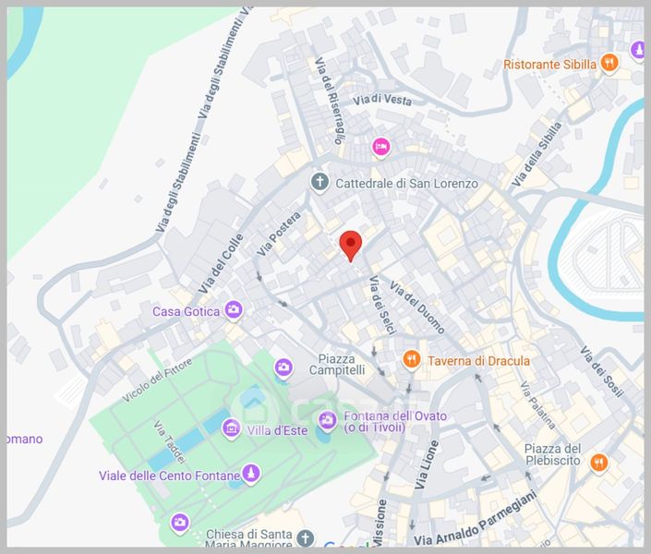Image resolution: width=651 pixels, height=554 pixels.
Task: Open the Taverna di Dracula label
Action: pyautogui.click(x=478, y=361)
